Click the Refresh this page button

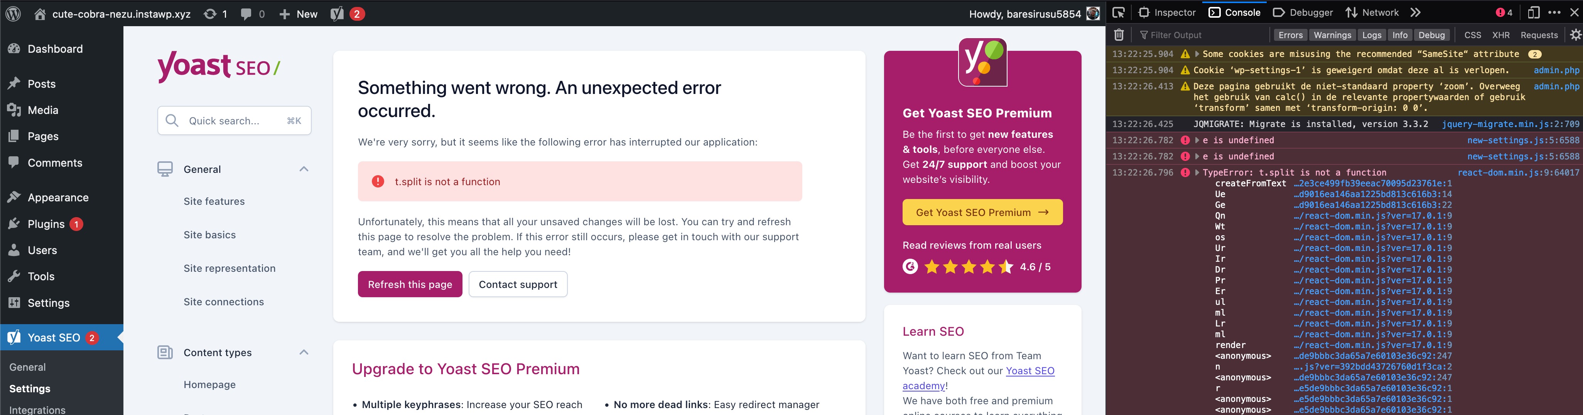pyautogui.click(x=410, y=284)
